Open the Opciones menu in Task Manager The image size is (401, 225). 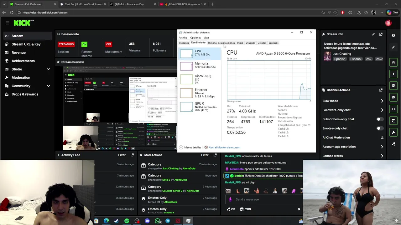[195, 38]
